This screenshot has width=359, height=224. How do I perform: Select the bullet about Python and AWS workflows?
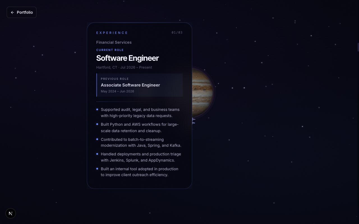pyautogui.click(x=139, y=127)
